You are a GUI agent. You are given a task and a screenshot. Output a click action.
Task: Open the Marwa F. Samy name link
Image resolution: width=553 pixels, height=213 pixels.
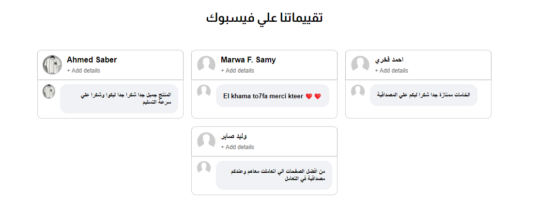[x=248, y=60]
